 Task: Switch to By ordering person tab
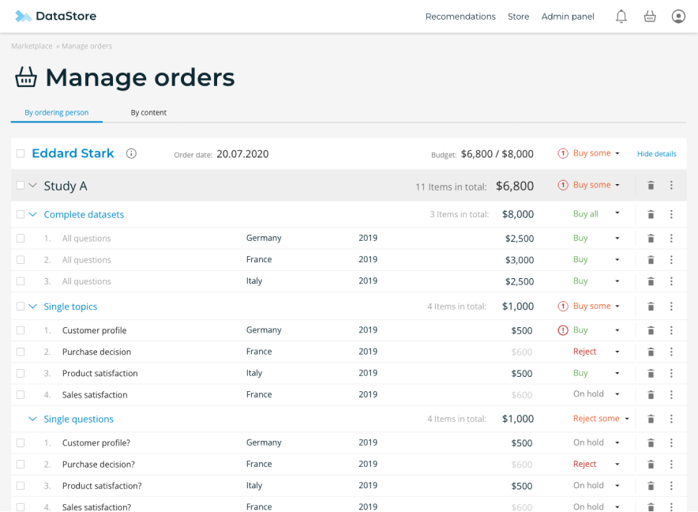pos(57,113)
